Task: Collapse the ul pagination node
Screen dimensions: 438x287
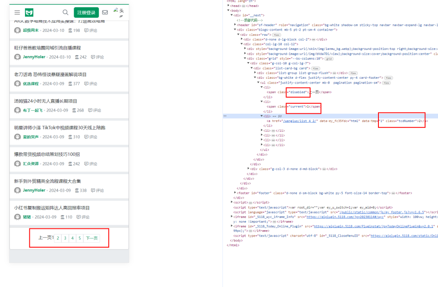Action: pos(258,83)
